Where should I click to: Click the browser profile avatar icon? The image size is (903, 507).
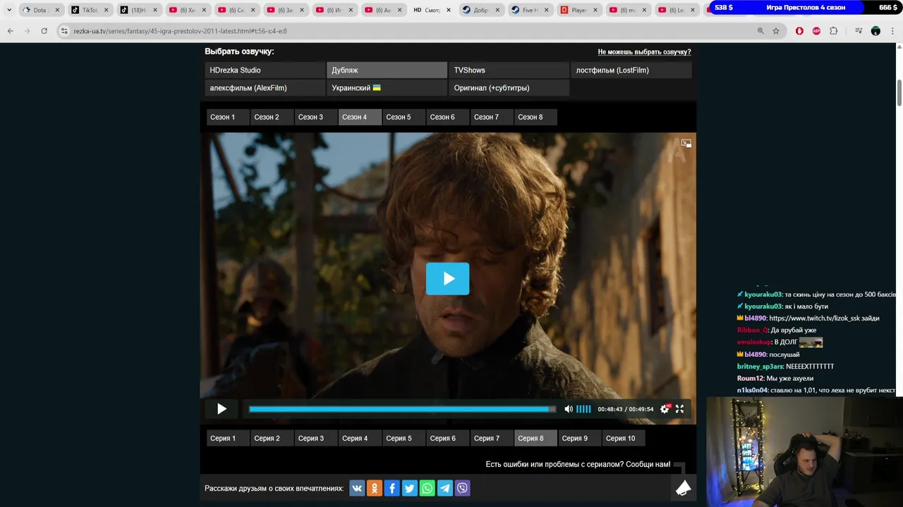click(x=875, y=31)
